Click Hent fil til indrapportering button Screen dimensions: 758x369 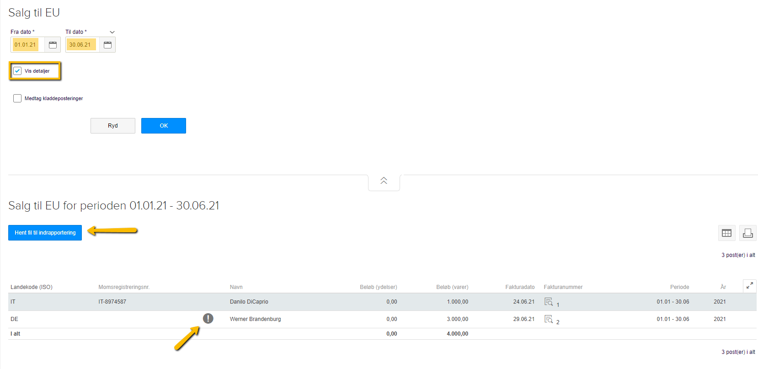[x=45, y=233]
